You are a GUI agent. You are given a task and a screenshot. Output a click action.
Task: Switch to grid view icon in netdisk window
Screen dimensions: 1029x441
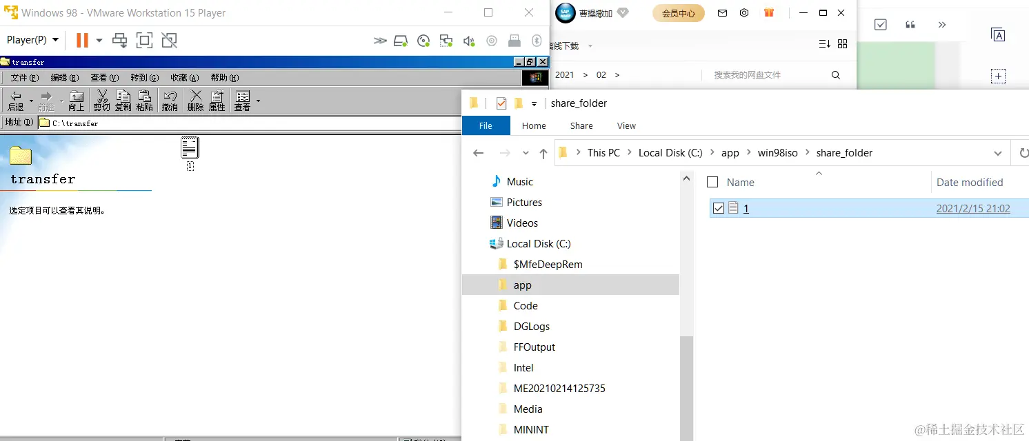click(842, 44)
